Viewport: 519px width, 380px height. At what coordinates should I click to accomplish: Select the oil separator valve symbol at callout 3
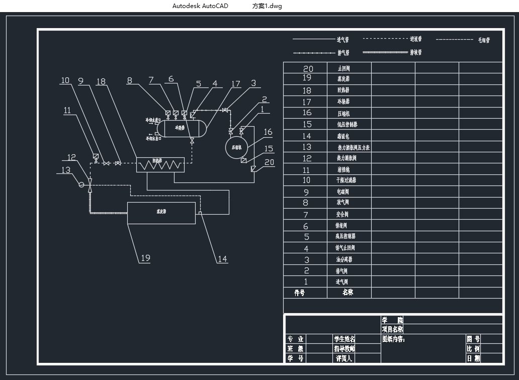[x=225, y=110]
